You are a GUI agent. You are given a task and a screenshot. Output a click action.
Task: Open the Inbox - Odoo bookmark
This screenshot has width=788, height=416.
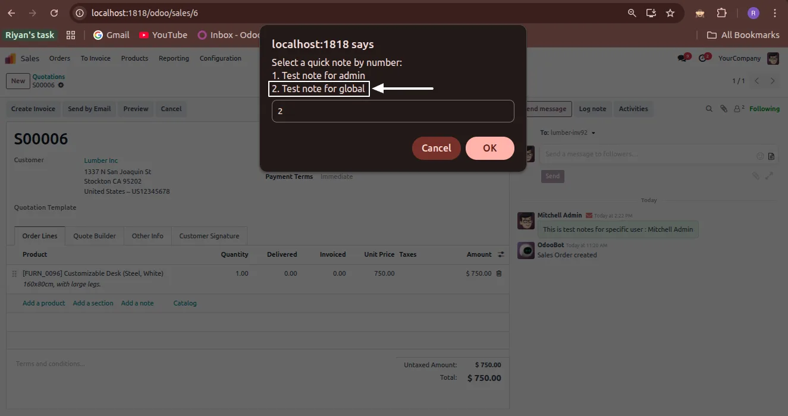pos(229,35)
